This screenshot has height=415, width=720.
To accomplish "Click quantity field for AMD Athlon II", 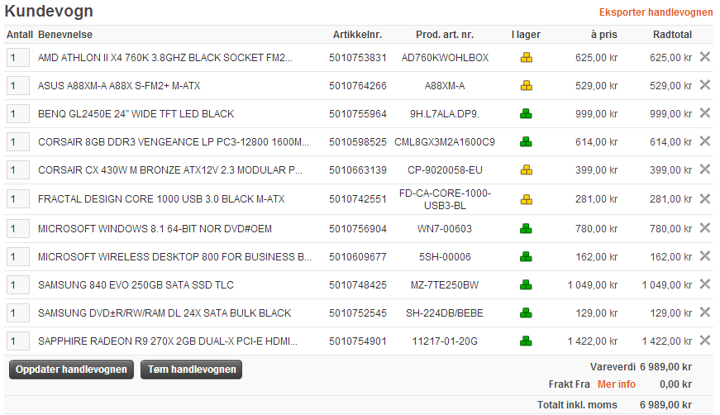I will tap(18, 58).
